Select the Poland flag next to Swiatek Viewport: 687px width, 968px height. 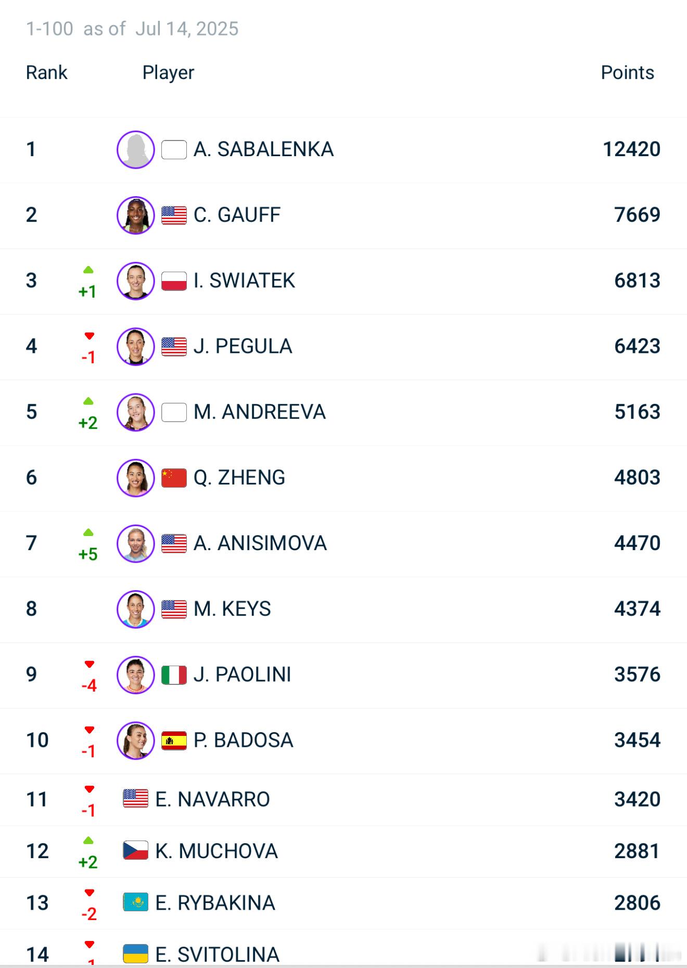pos(174,281)
